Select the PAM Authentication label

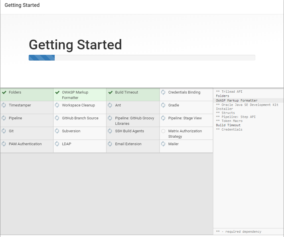pyautogui.click(x=25, y=144)
